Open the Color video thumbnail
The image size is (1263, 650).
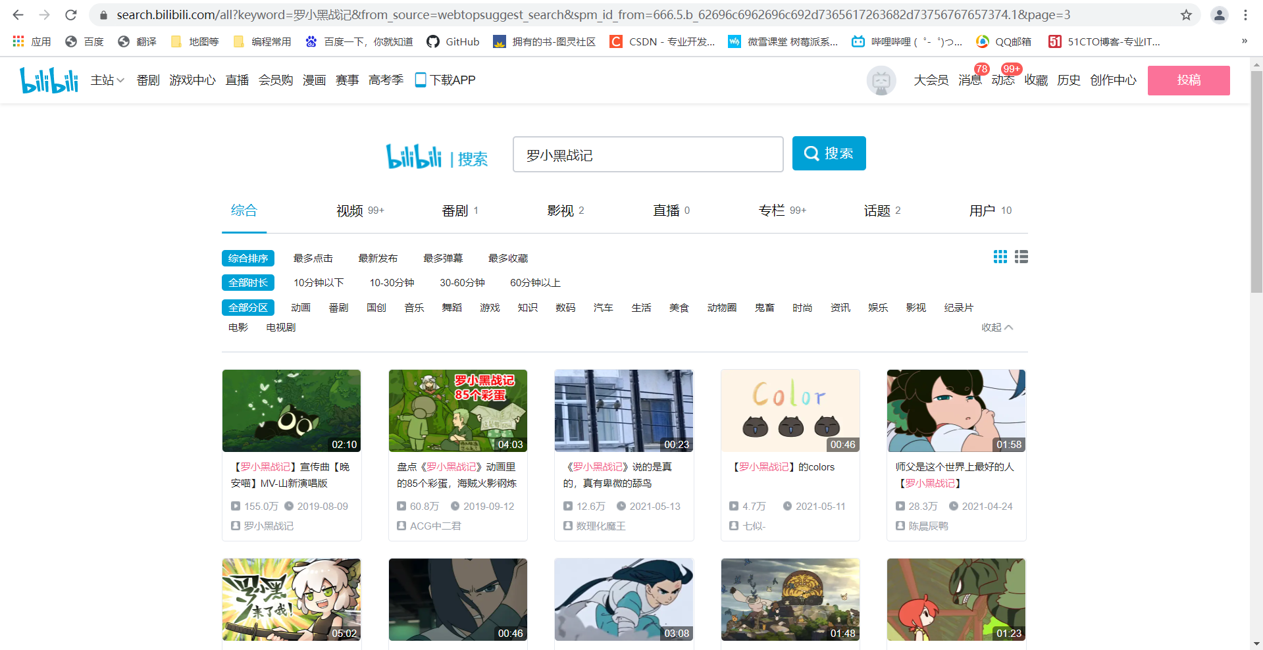[x=790, y=411]
